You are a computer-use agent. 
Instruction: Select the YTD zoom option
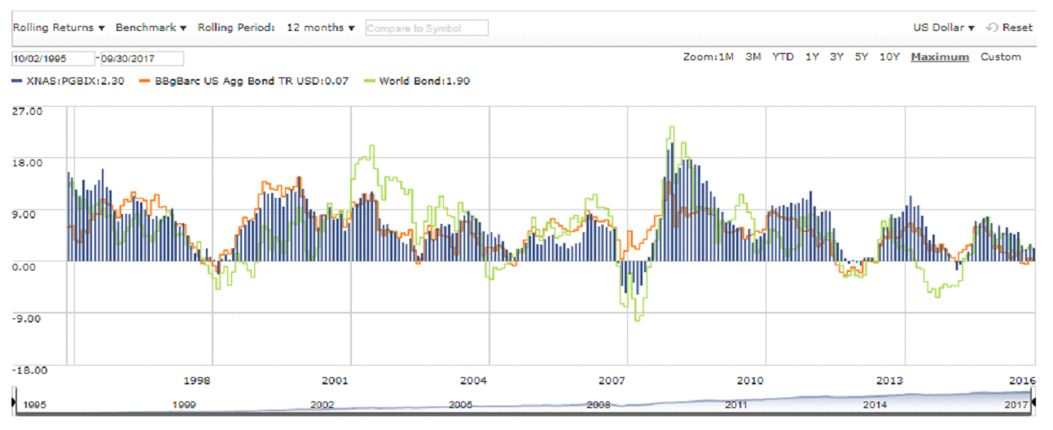tap(783, 57)
